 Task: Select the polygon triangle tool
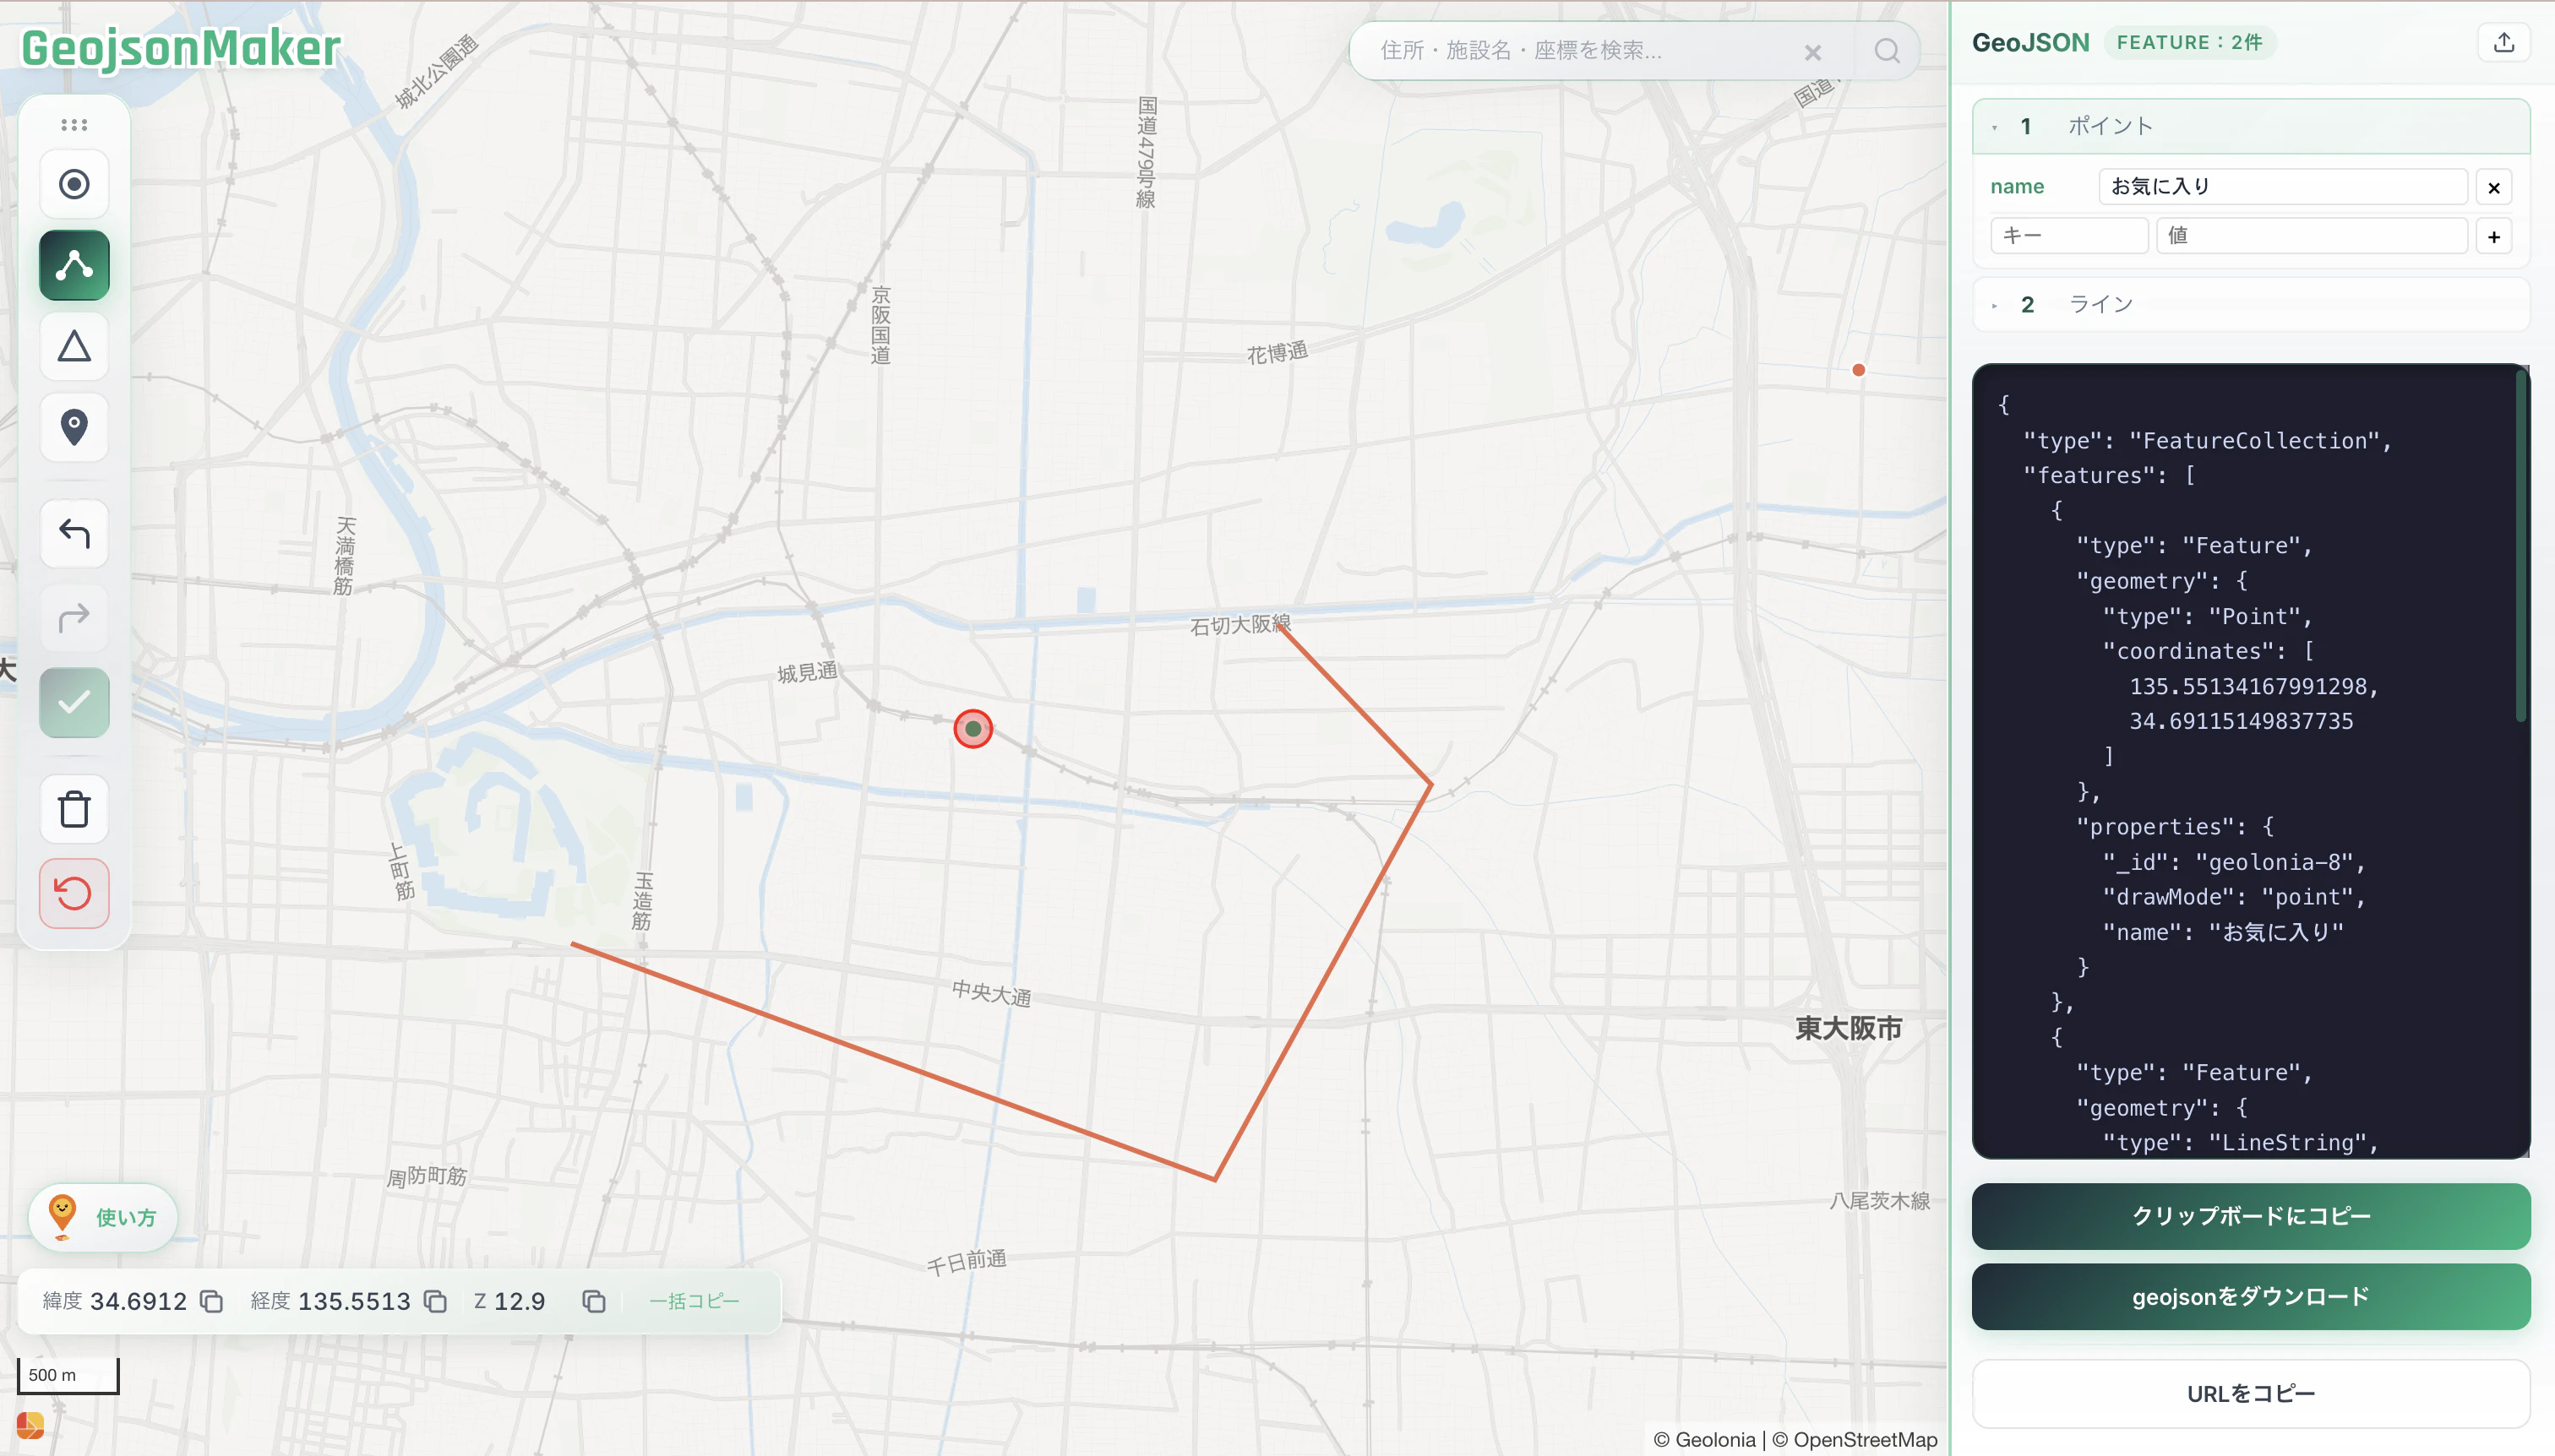pyautogui.click(x=74, y=346)
